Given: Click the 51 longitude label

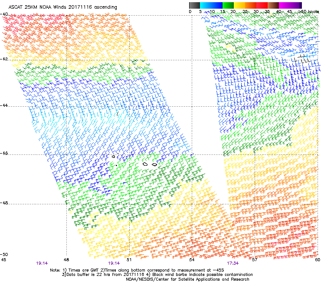Looking at the screenshot, I should tap(129, 260).
